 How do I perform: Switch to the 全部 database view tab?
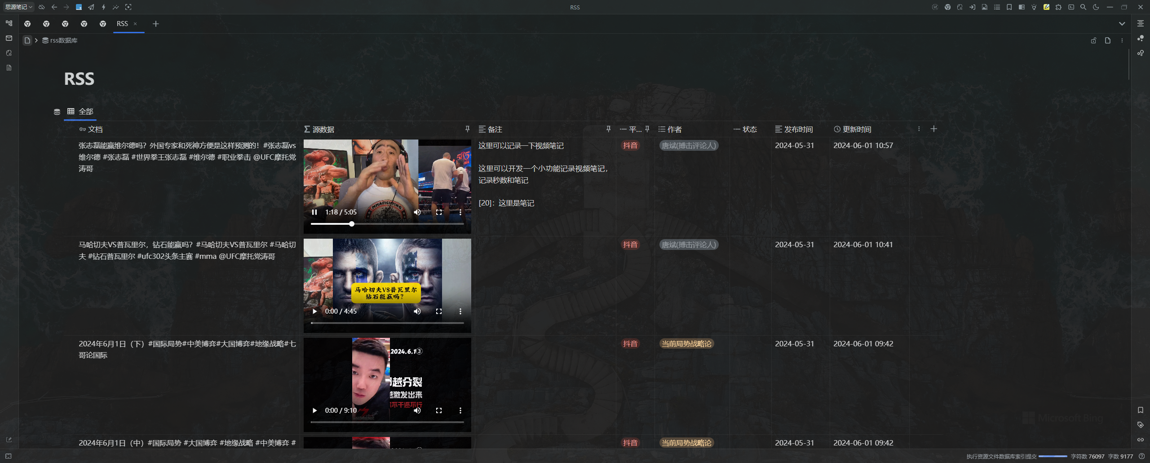coord(80,111)
